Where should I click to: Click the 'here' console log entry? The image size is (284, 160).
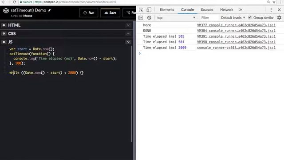147,25
